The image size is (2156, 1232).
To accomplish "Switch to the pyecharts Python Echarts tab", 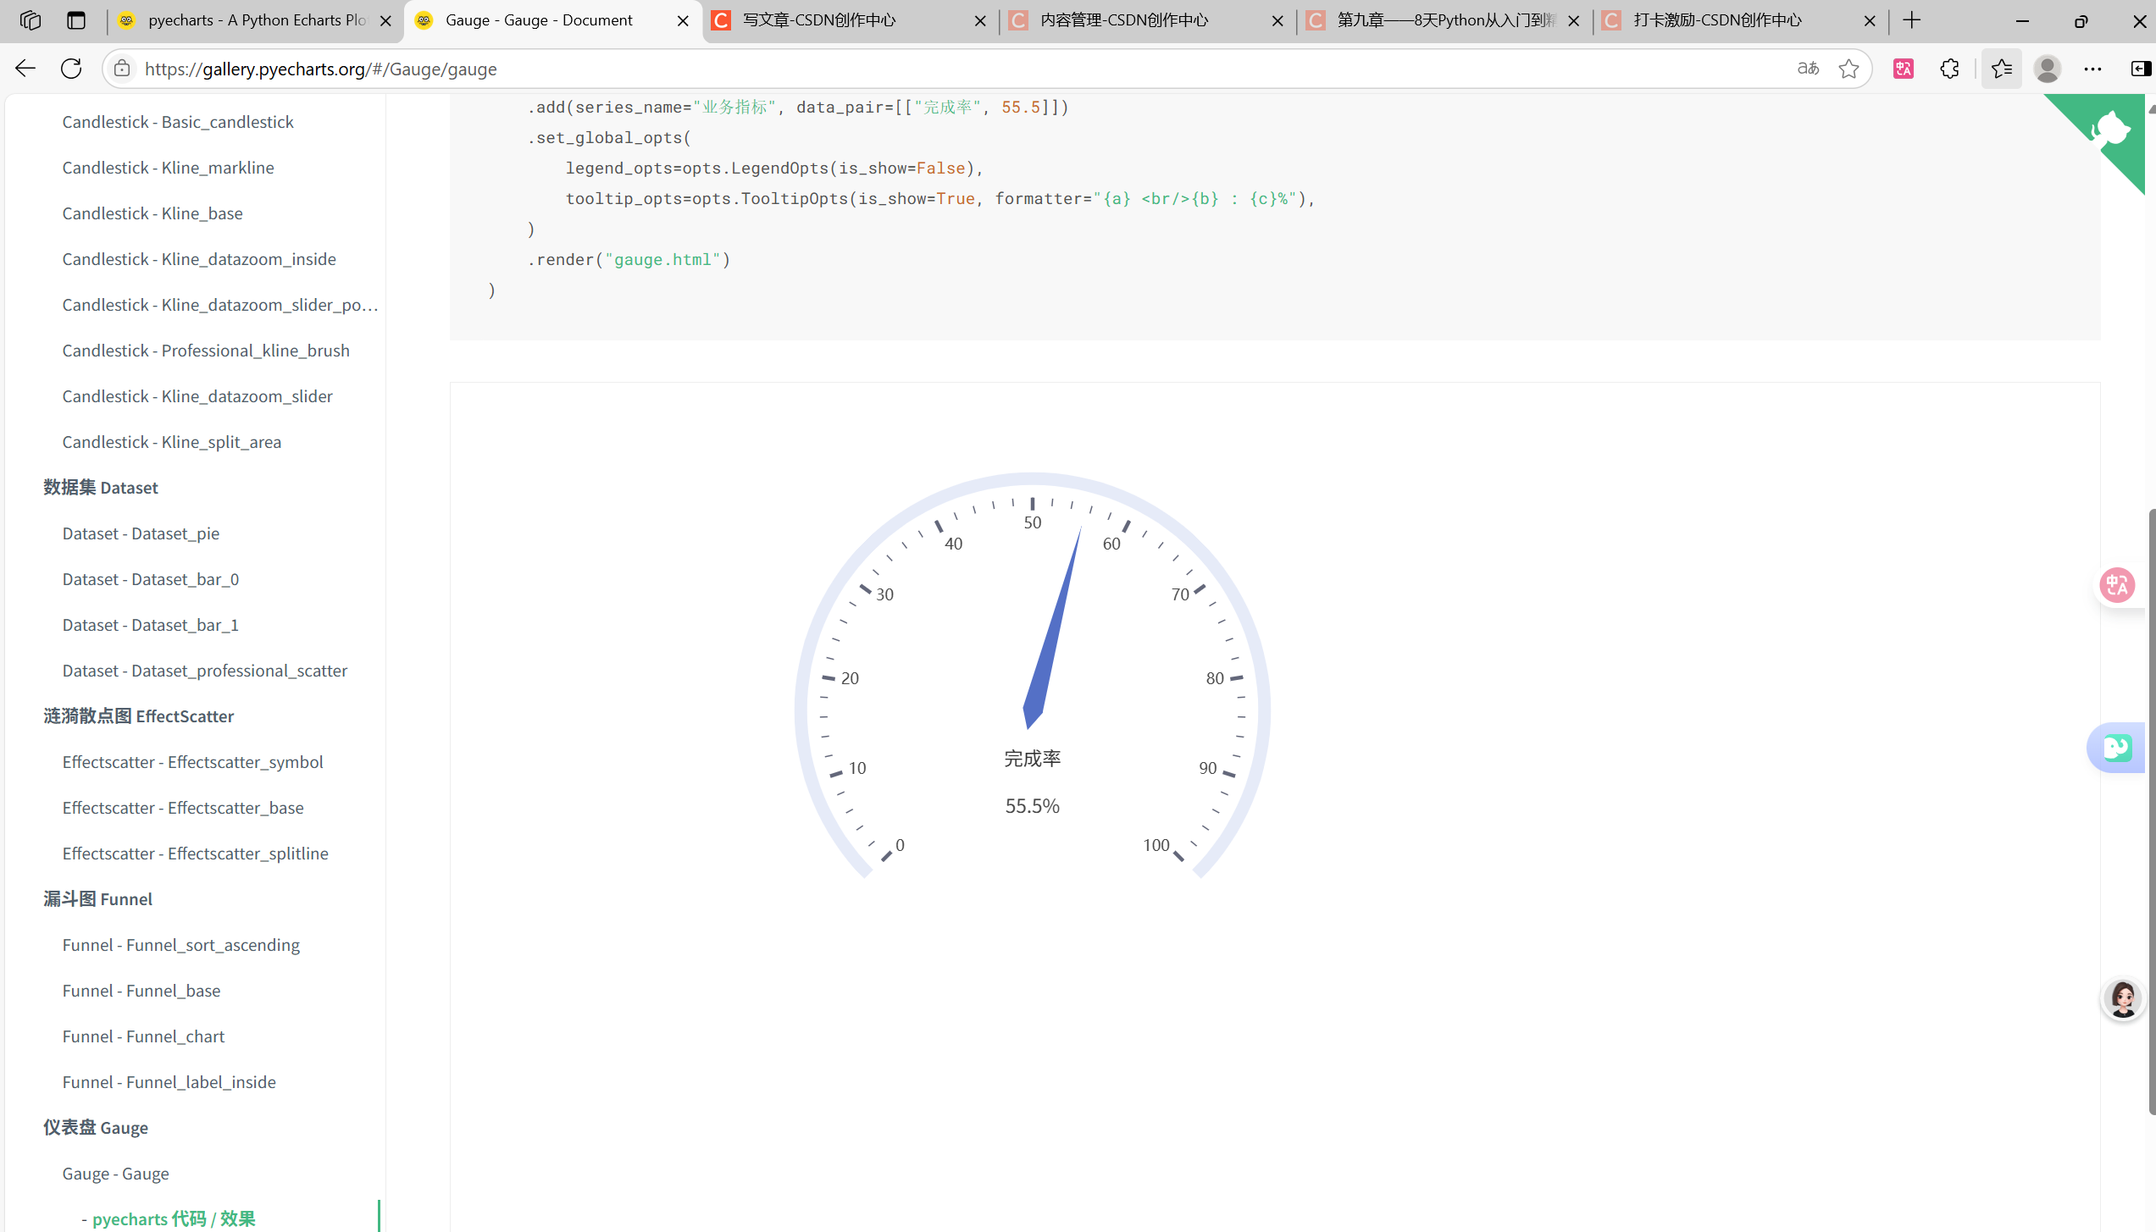I will (x=256, y=20).
